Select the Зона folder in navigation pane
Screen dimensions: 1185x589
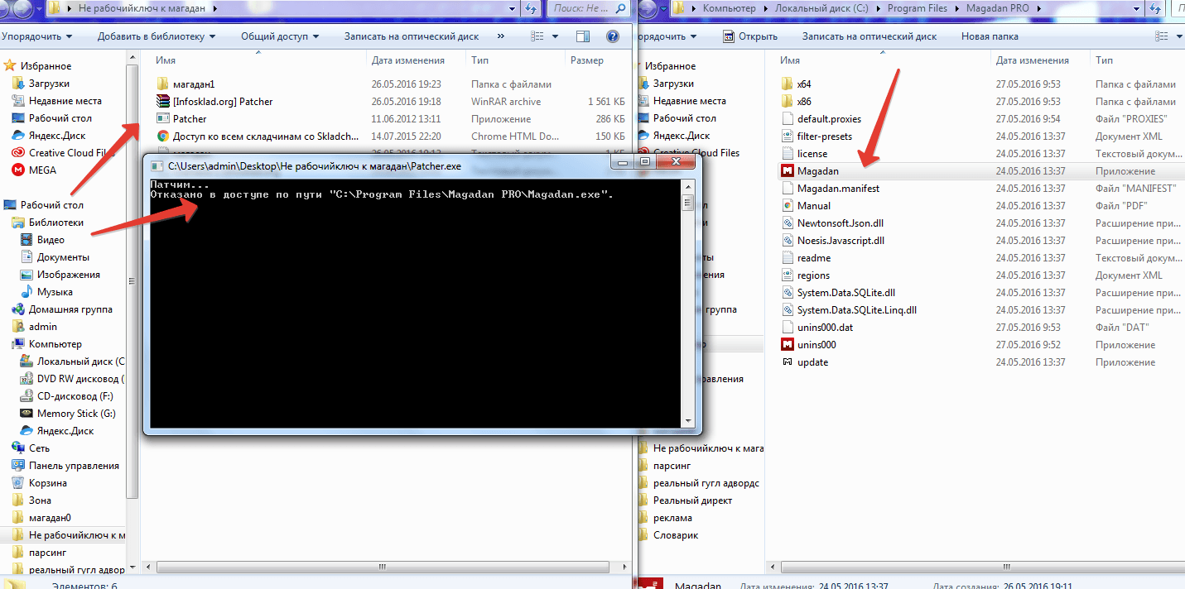click(x=31, y=500)
